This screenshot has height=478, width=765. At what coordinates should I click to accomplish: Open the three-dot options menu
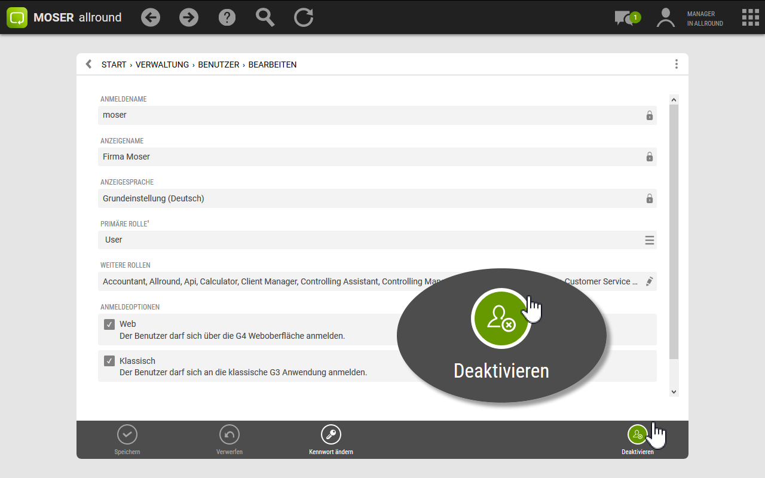tap(676, 65)
